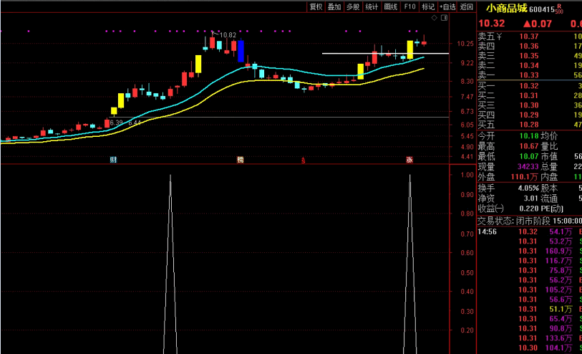Open F10 company information
This screenshot has height=354, width=582.
(409, 6)
